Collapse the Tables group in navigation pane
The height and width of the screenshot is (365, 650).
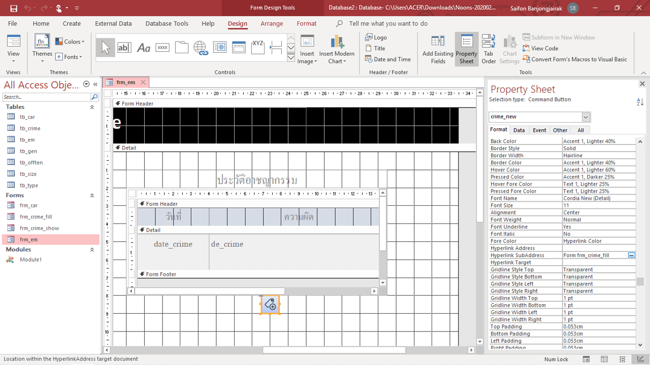(92, 107)
